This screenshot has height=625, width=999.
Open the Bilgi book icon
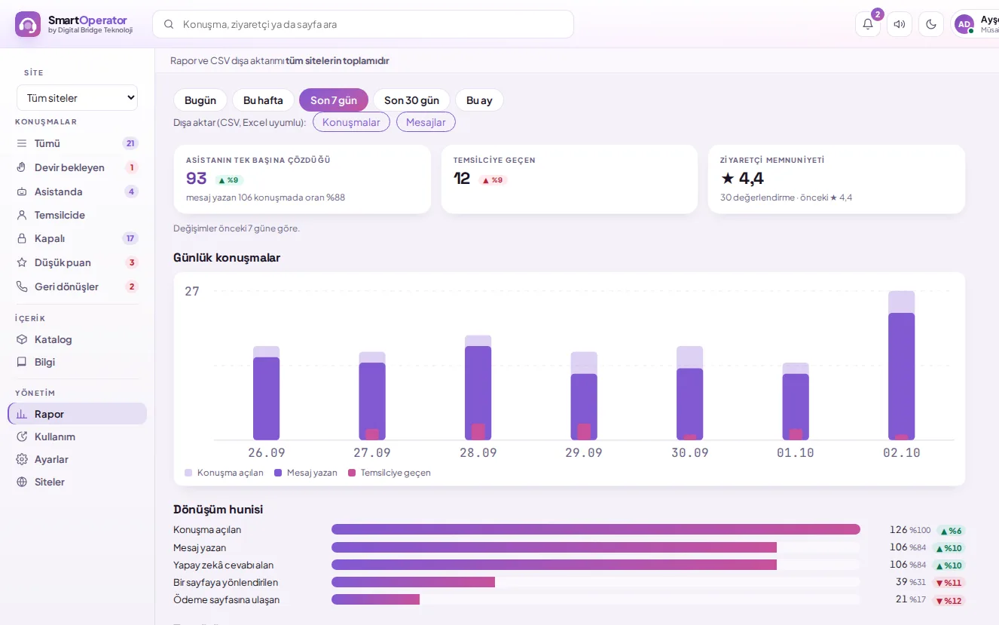[22, 362]
